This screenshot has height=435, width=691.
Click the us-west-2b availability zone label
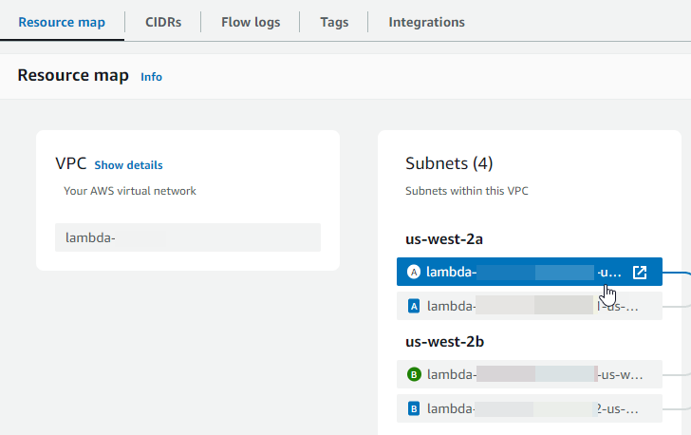tap(445, 341)
